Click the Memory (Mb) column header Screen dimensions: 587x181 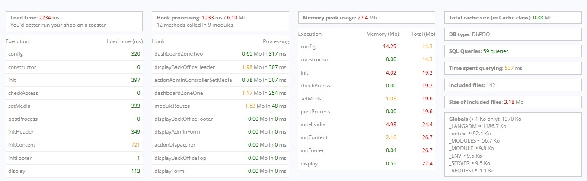[382, 34]
